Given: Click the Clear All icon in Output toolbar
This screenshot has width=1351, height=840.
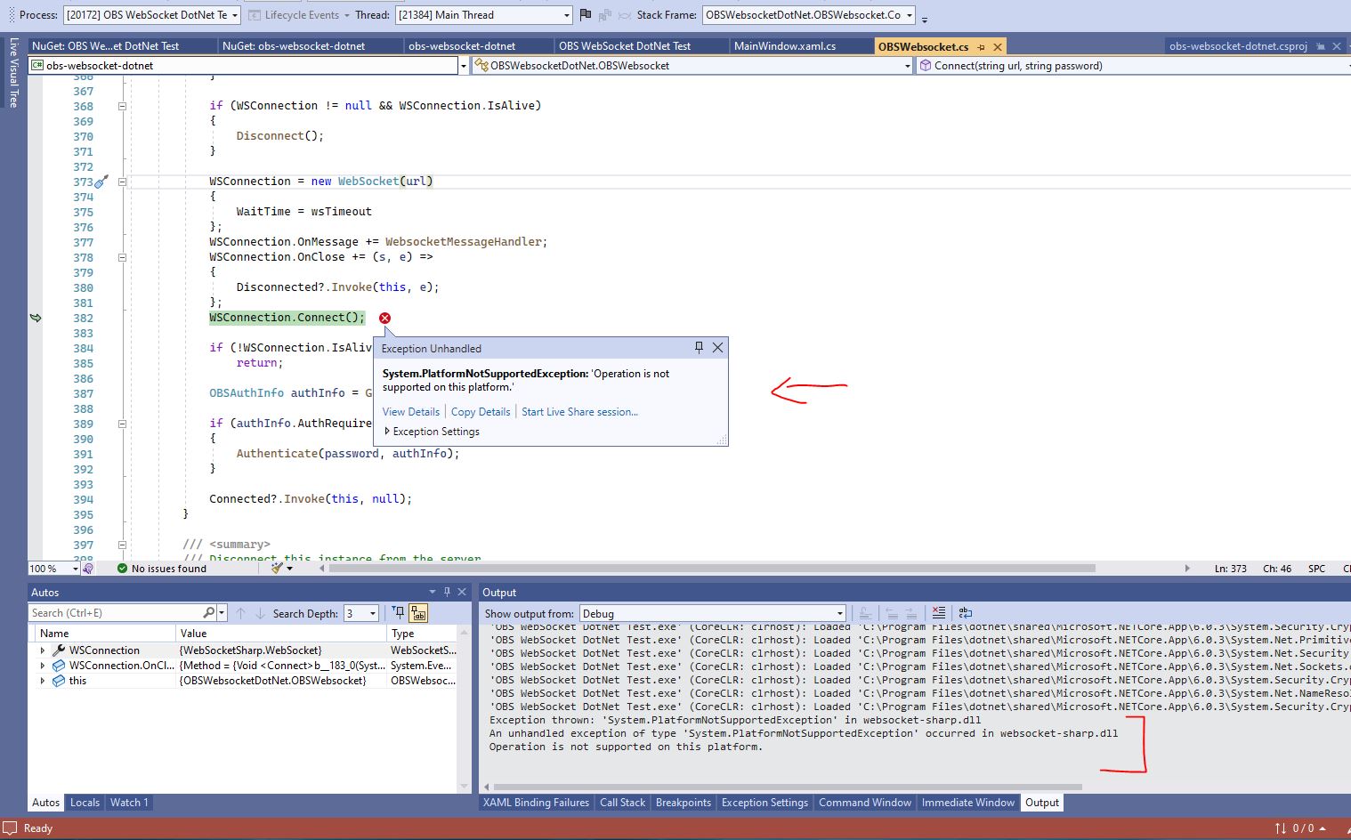Looking at the screenshot, I should click(x=939, y=612).
